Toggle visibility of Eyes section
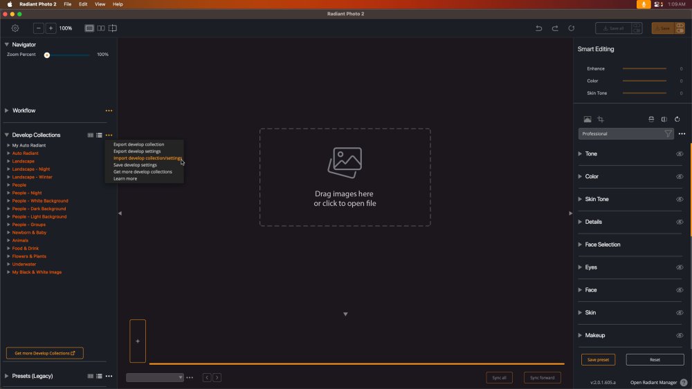 point(680,267)
